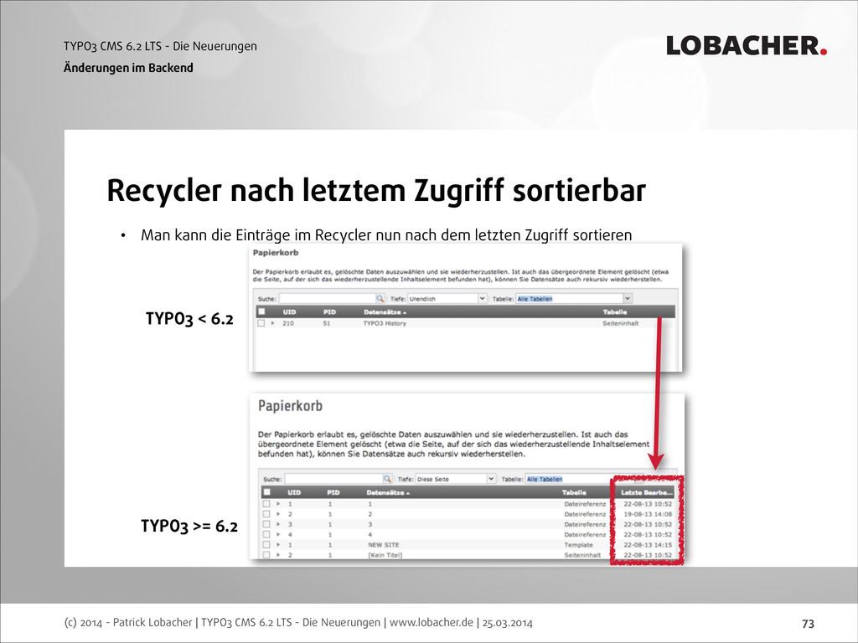Click the 'TYPO3 < 6.2' label
The height and width of the screenshot is (643, 858).
(x=189, y=318)
